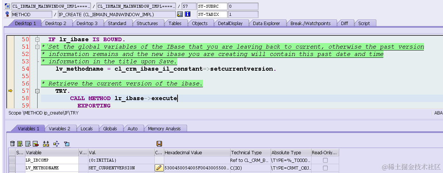443x173 pixels.
Task: Click value cell SET_CURRENTVERSION
Action: [x=121, y=168]
